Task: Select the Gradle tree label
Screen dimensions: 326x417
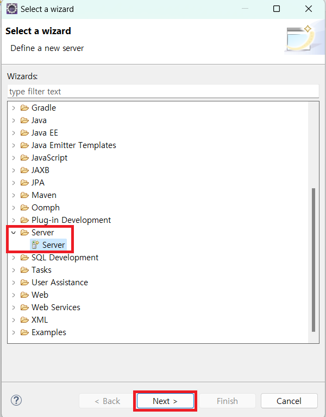Action: point(43,108)
